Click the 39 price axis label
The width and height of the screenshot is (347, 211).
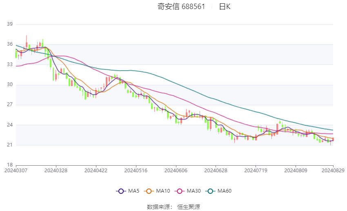tap(10, 24)
